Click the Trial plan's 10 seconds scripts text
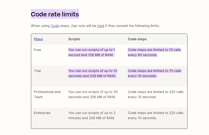 tap(92, 74)
